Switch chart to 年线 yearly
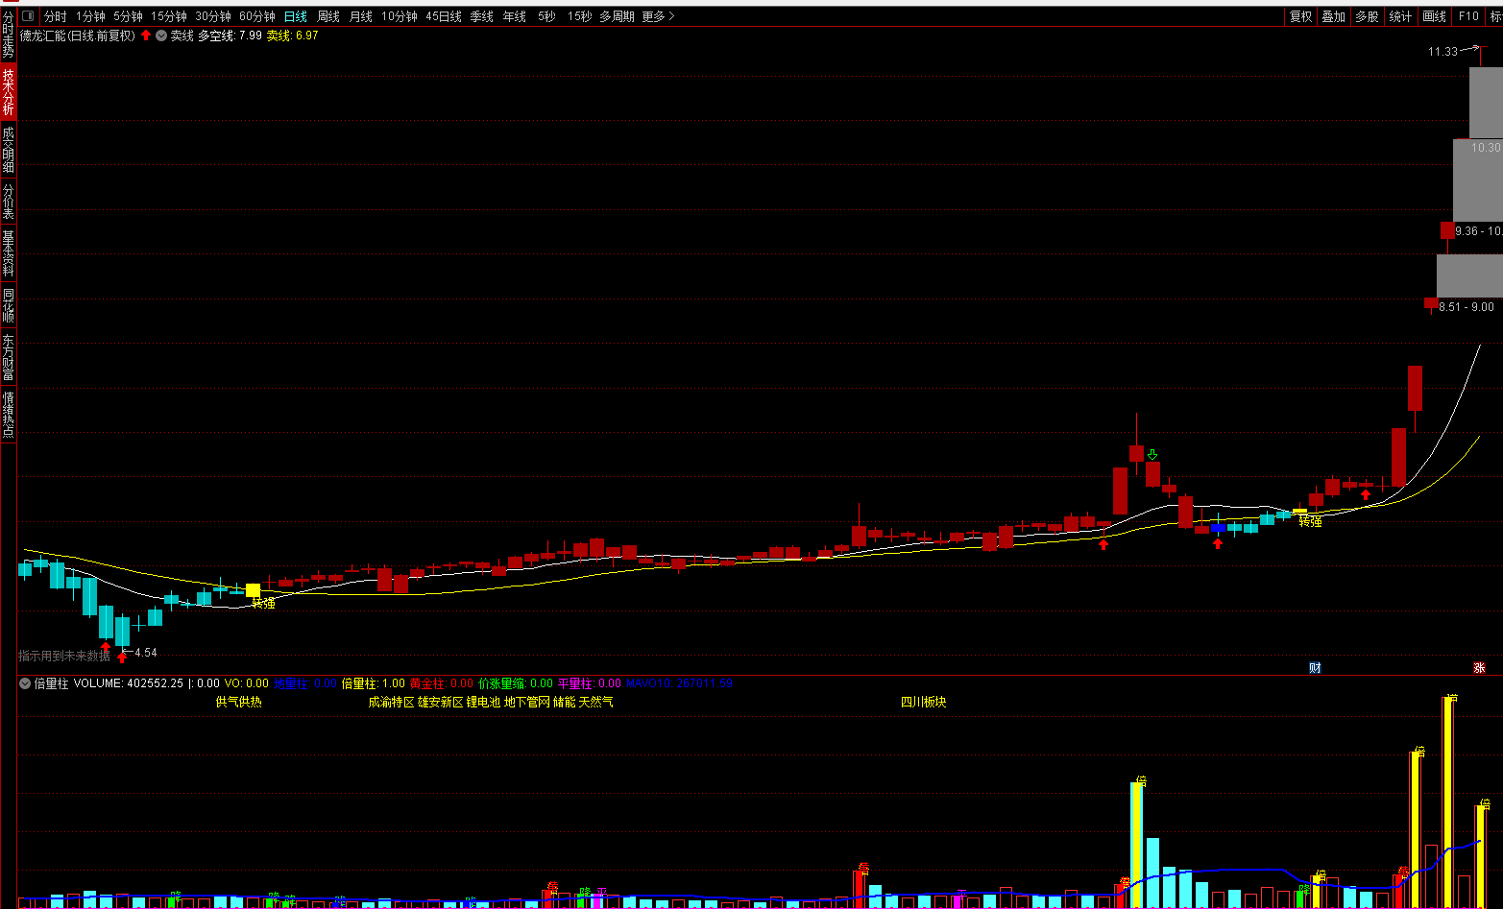This screenshot has width=1503, height=909. point(515,16)
